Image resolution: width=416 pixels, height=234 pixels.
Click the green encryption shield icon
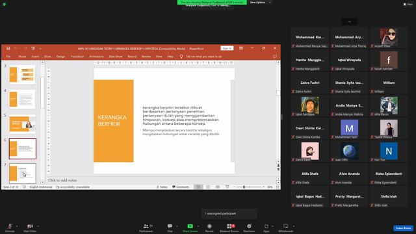point(5,5)
